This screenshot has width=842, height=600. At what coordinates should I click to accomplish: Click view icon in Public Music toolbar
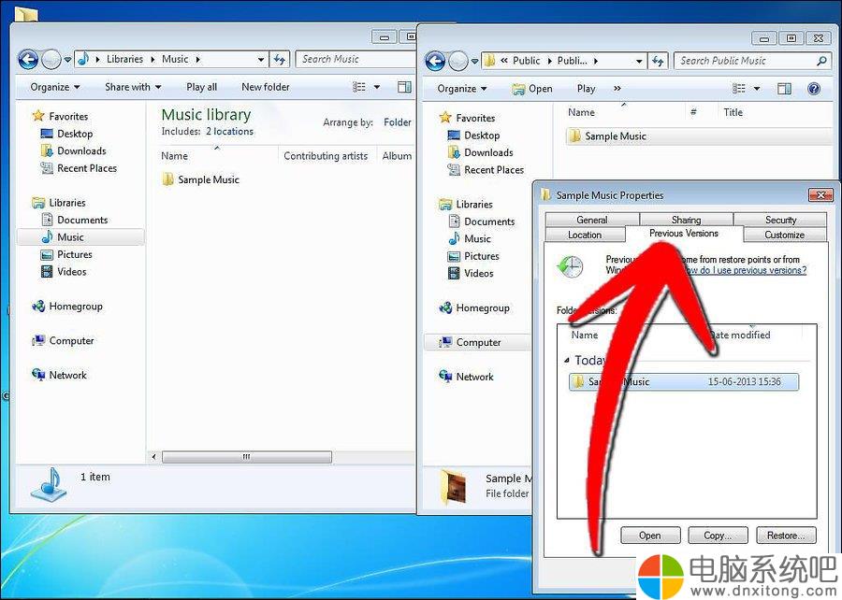click(x=739, y=89)
